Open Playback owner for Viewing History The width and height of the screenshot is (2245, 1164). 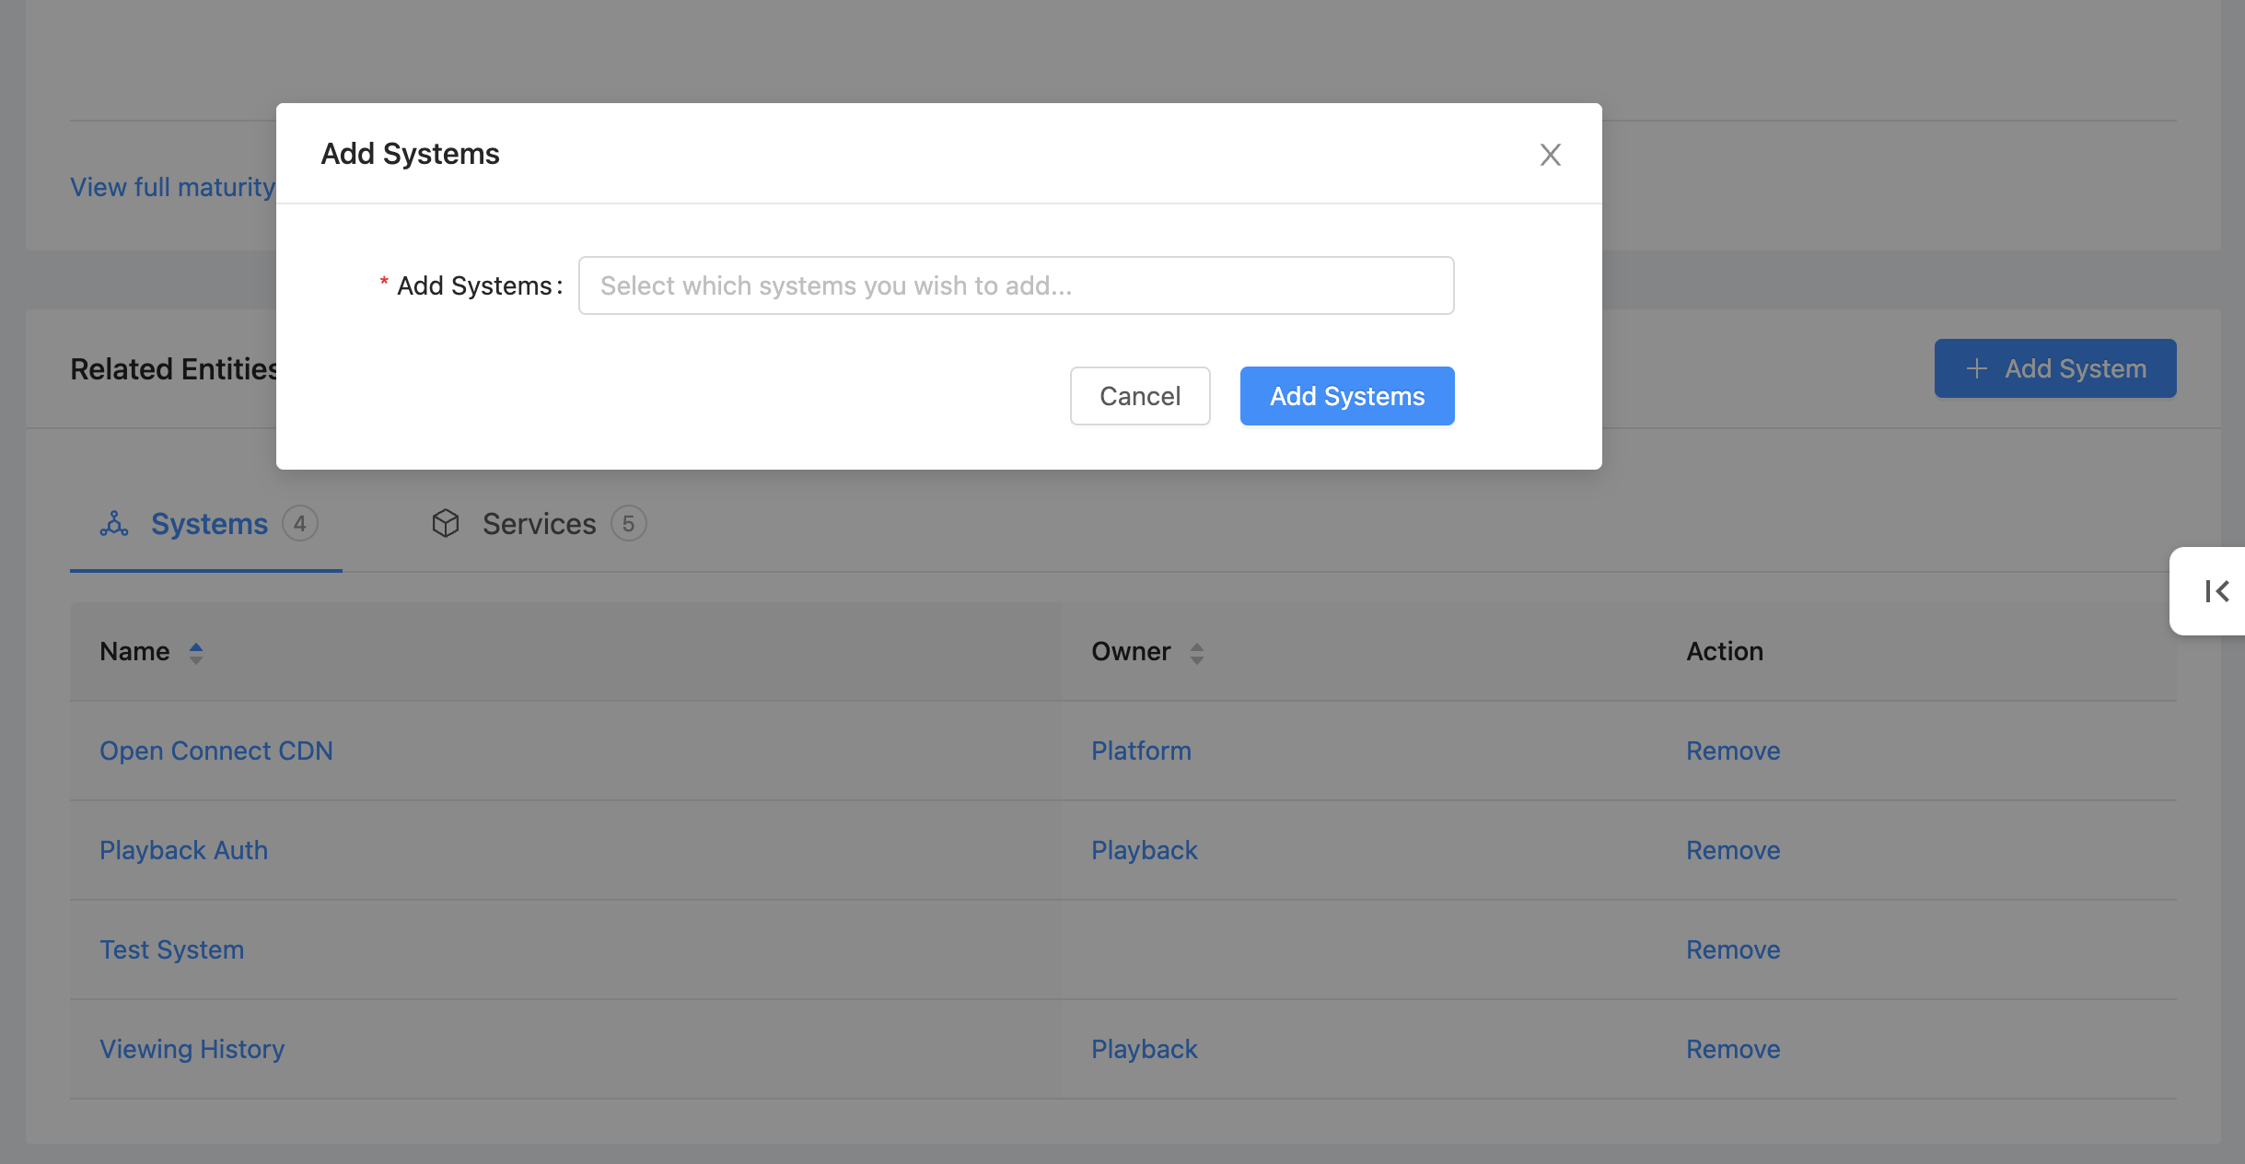click(x=1145, y=1049)
